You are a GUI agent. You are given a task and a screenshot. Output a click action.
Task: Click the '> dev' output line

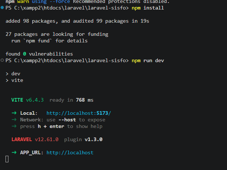[x=13, y=74]
